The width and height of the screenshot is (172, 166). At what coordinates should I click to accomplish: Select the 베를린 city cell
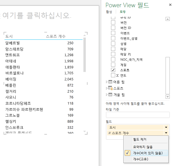pyautogui.click(x=11, y=85)
